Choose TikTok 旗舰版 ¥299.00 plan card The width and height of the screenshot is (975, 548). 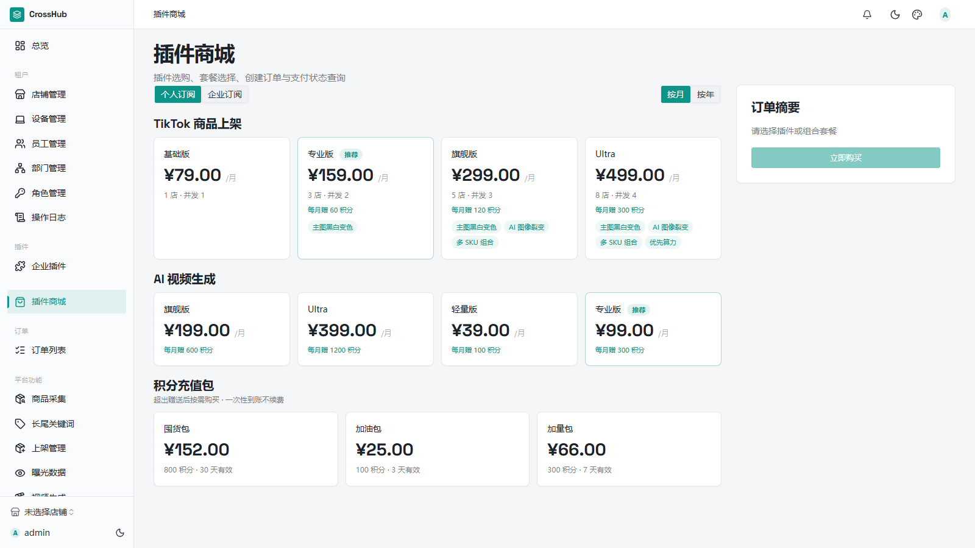point(509,198)
